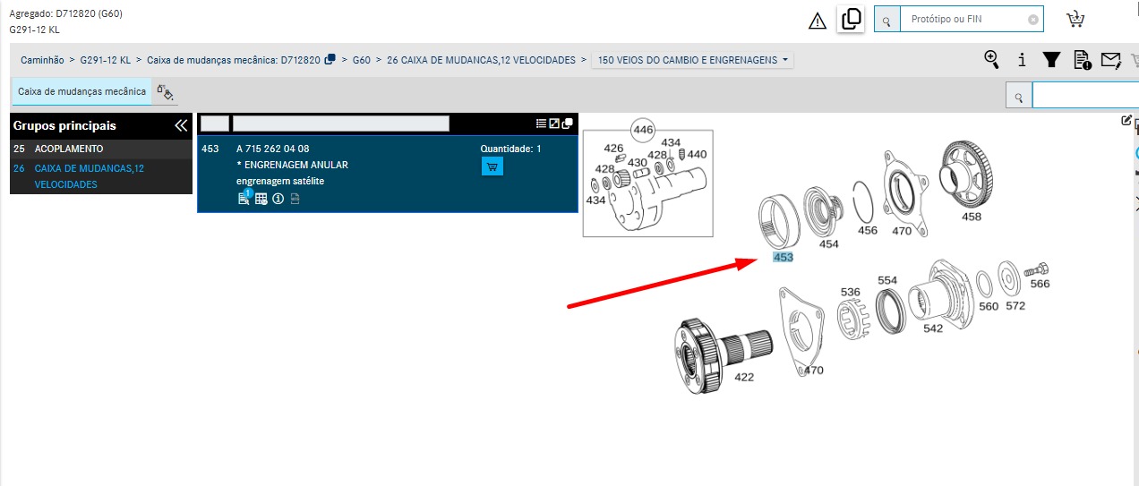Screen dimensions: 1139x486
Task: Go to G60 breadcrumb
Action: 362,60
